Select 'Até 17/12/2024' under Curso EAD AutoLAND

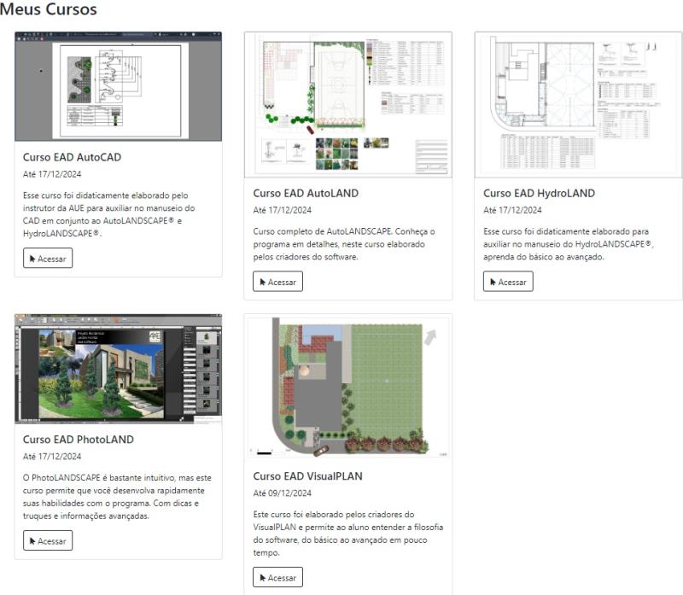click(x=283, y=210)
